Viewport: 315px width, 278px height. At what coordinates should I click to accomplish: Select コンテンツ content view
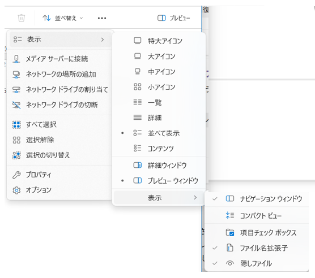click(159, 148)
